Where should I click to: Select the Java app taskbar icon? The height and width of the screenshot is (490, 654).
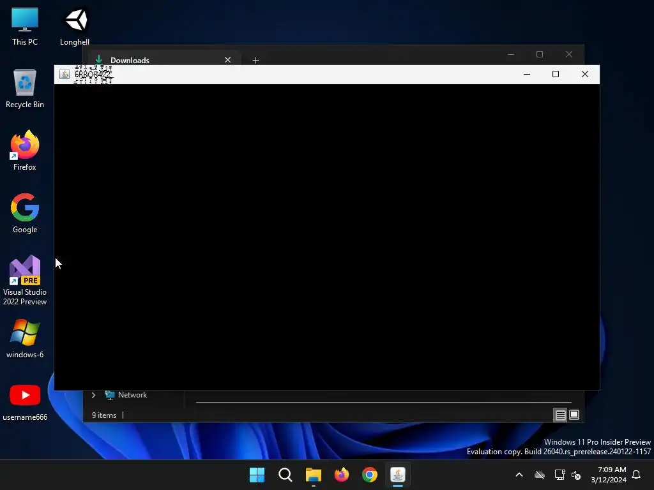398,475
